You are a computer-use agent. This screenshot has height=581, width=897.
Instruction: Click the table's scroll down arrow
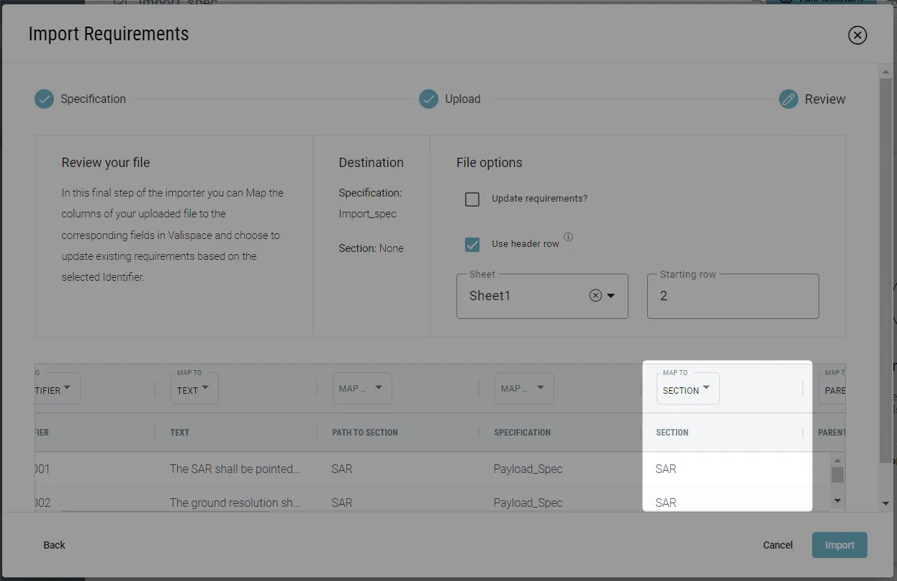(x=837, y=500)
